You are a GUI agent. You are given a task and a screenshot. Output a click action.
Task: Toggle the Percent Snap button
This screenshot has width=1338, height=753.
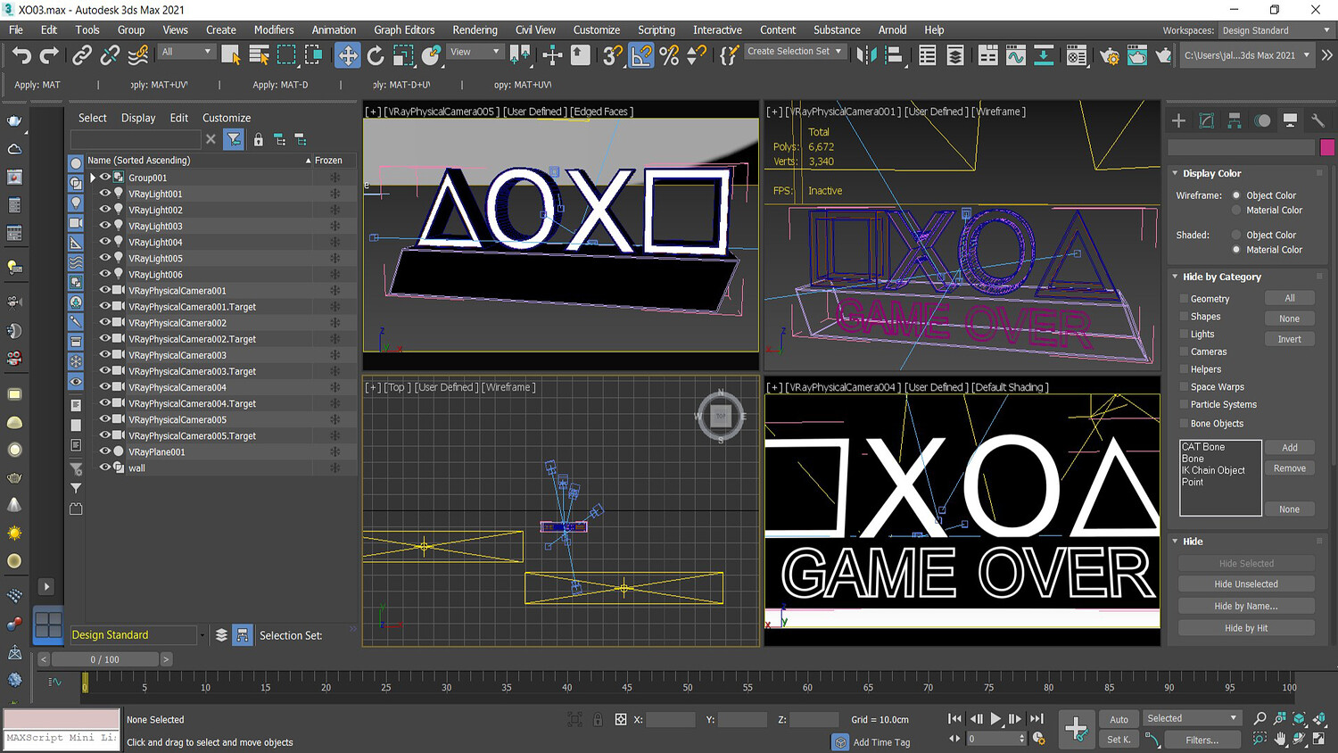coord(669,56)
